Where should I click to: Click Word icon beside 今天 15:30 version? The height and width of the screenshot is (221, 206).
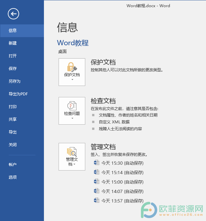pyautogui.click(x=97, y=163)
